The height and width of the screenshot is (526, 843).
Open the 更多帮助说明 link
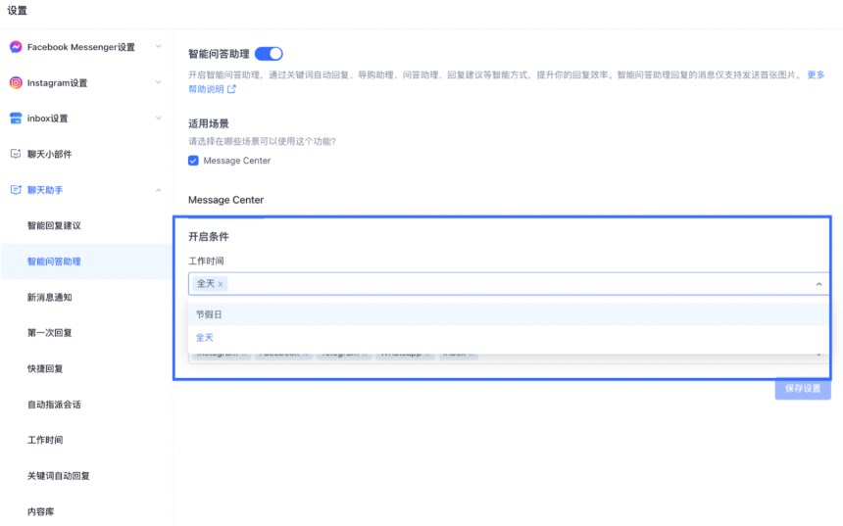[815, 74]
